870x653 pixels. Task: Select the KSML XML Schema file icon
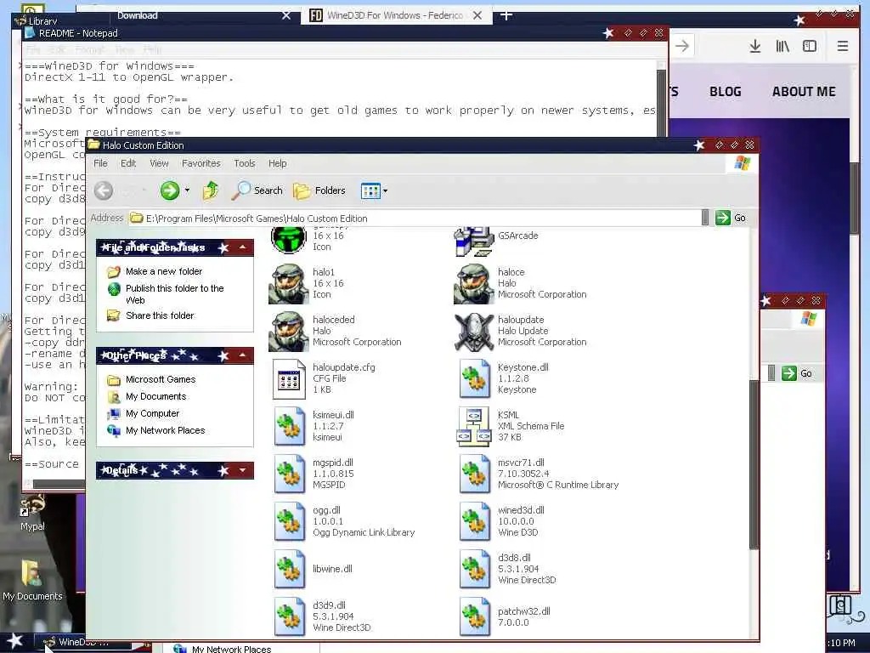coord(473,427)
